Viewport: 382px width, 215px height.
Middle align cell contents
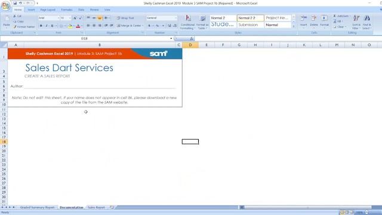pyautogui.click(x=94, y=18)
